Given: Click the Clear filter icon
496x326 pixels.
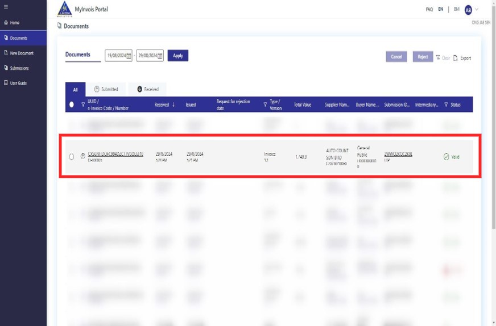Looking at the screenshot, I should (x=438, y=58).
